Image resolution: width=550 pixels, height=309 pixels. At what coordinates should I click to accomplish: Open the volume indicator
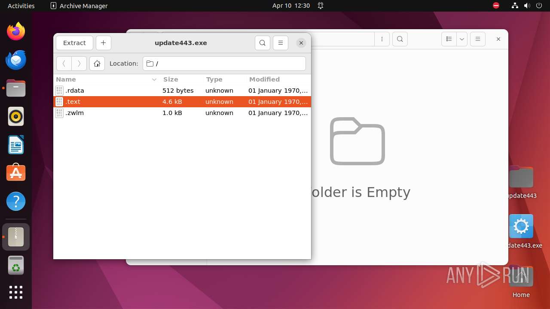[527, 6]
